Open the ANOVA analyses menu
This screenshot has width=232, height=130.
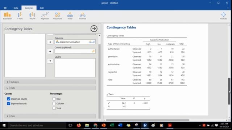[x=32, y=16]
